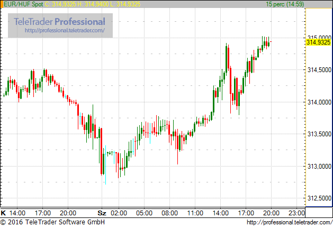
Task: Click the 08:00 time axis label
Action: pyautogui.click(x=170, y=213)
